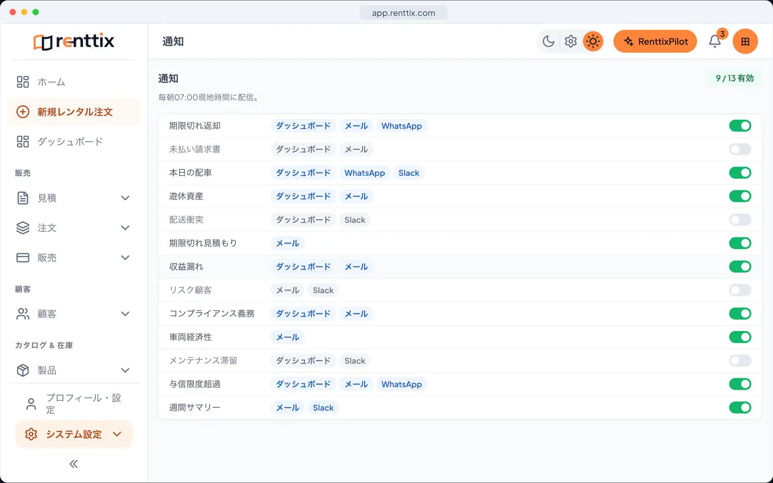Viewport: 773px width, 483px height.
Task: Enable the 配送衝突 toggle
Action: pos(740,220)
